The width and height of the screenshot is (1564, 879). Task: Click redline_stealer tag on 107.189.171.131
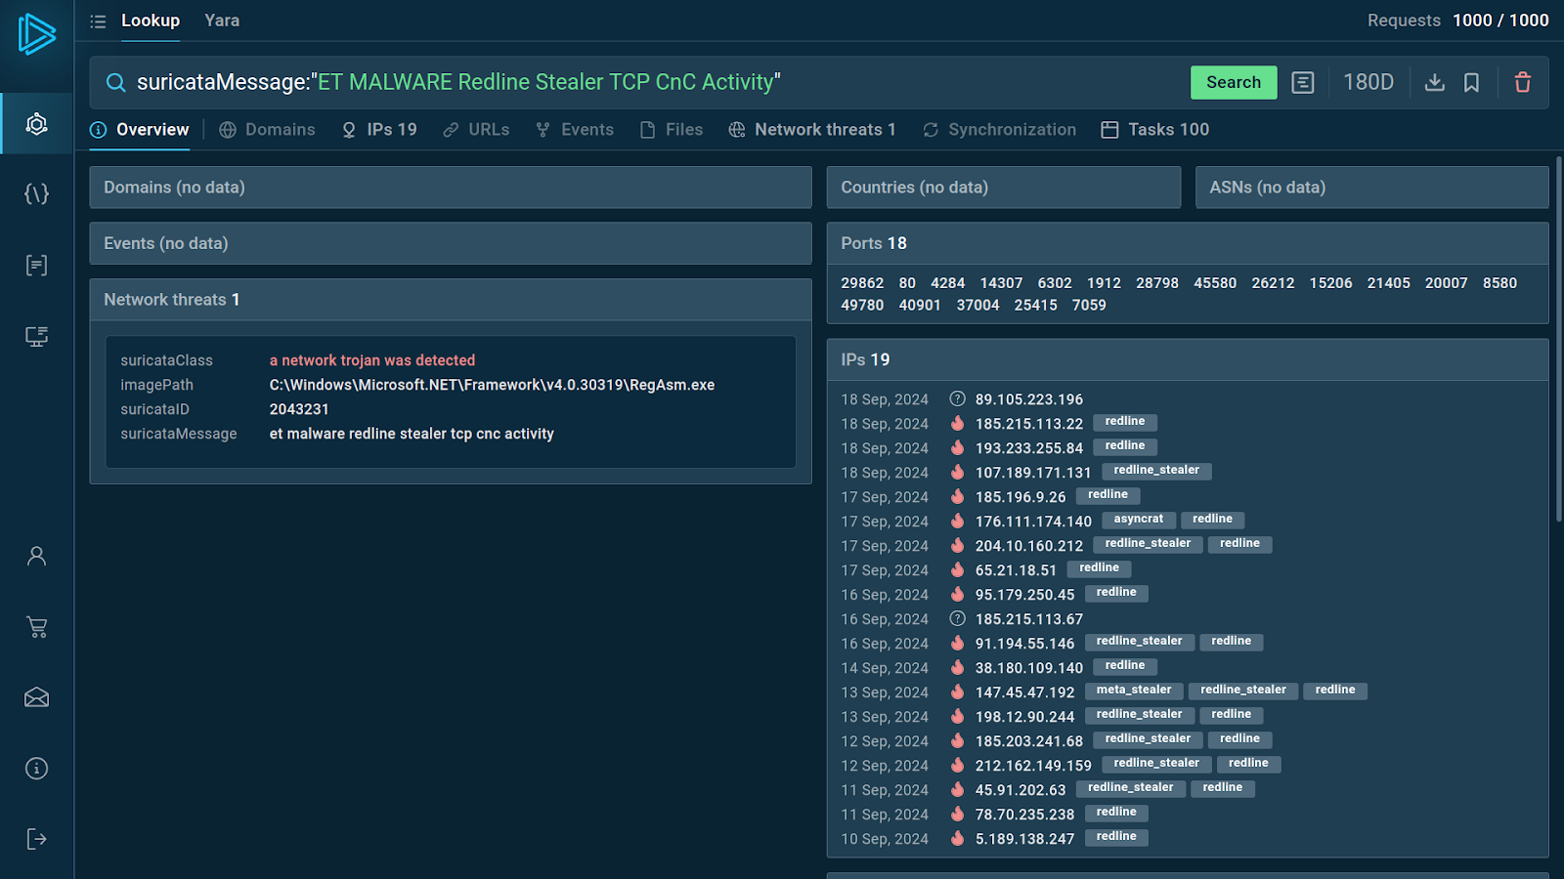click(1156, 471)
